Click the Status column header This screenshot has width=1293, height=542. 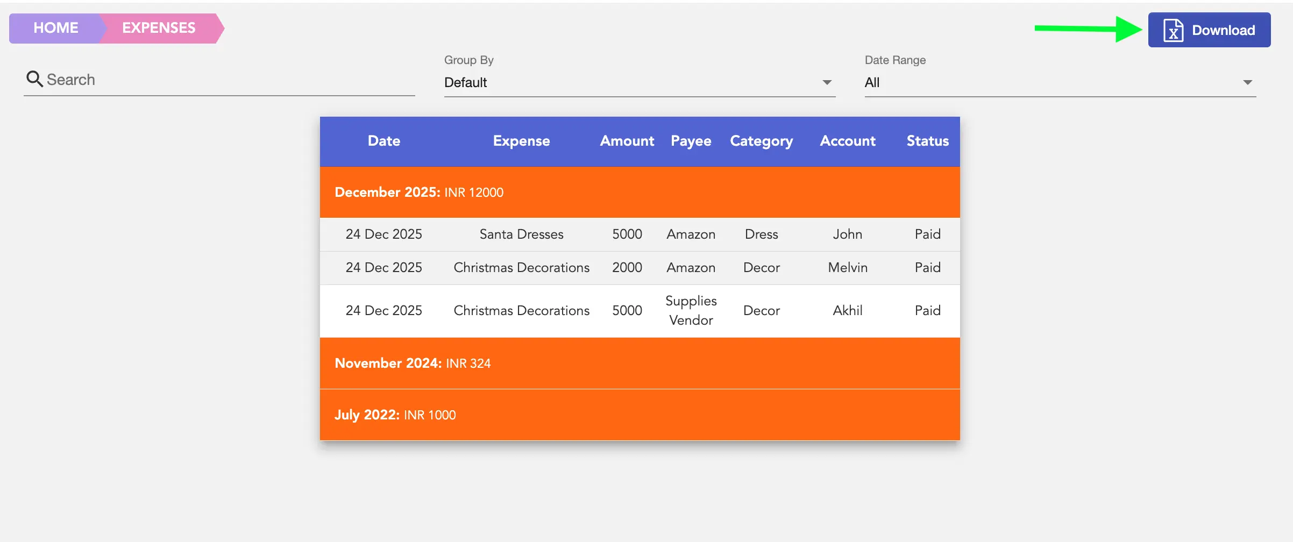click(x=928, y=141)
